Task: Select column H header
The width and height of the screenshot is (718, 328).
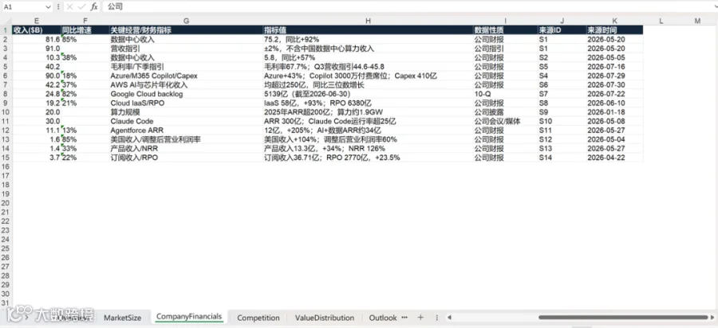Action: (368, 21)
